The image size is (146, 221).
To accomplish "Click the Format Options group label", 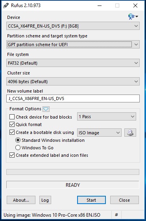I will point(25,109).
